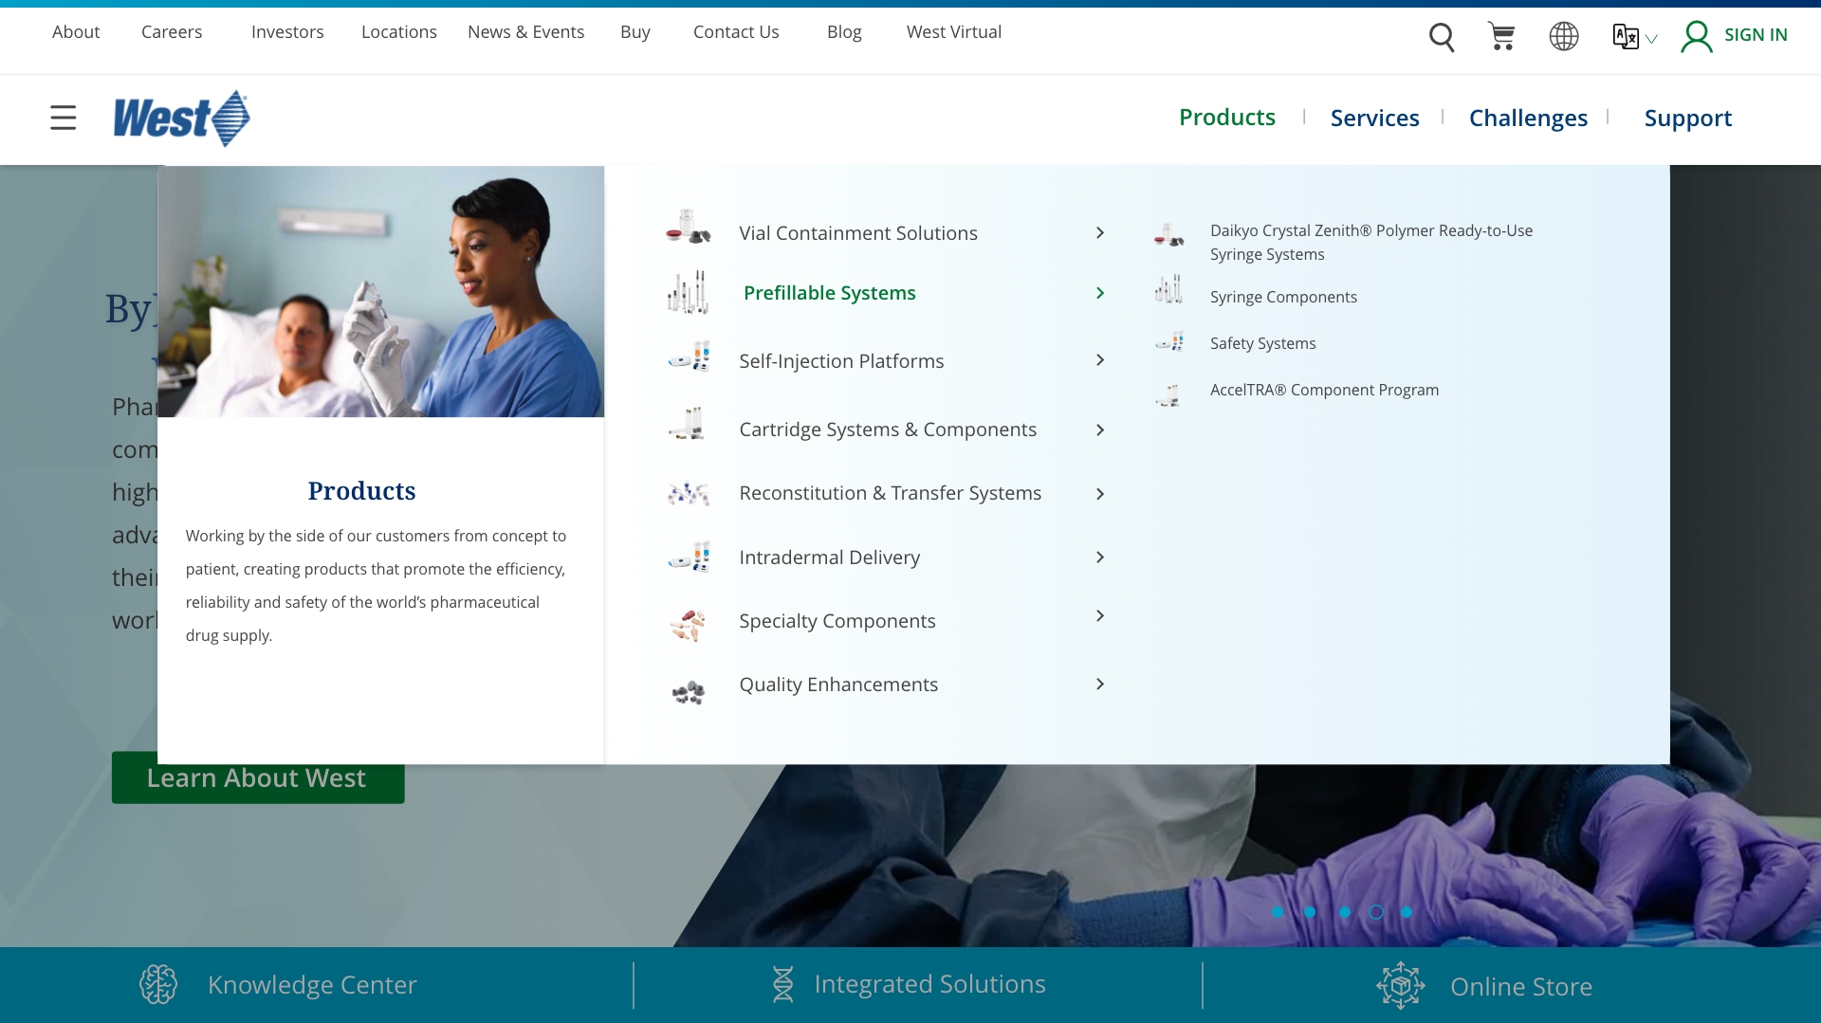The height and width of the screenshot is (1023, 1821).
Task: Open the Syringe Components link
Action: click(1282, 297)
